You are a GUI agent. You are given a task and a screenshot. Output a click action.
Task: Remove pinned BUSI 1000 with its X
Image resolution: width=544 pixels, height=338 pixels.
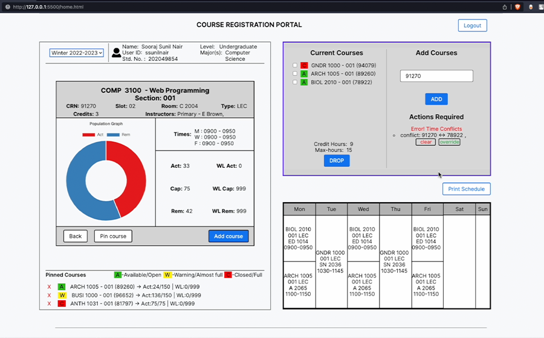tap(50, 295)
